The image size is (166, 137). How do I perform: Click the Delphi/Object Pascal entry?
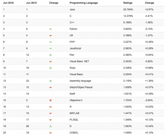(81, 87)
